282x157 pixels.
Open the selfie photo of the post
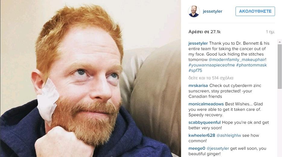click(x=90, y=78)
